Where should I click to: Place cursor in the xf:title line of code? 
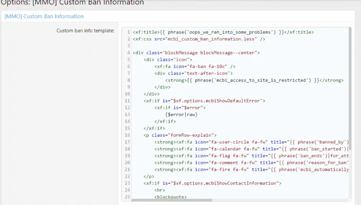(x=223, y=32)
